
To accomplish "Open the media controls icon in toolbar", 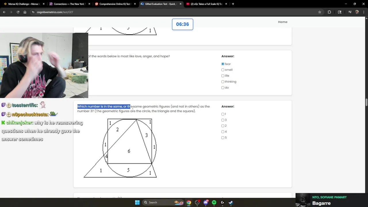I will coord(350,12).
